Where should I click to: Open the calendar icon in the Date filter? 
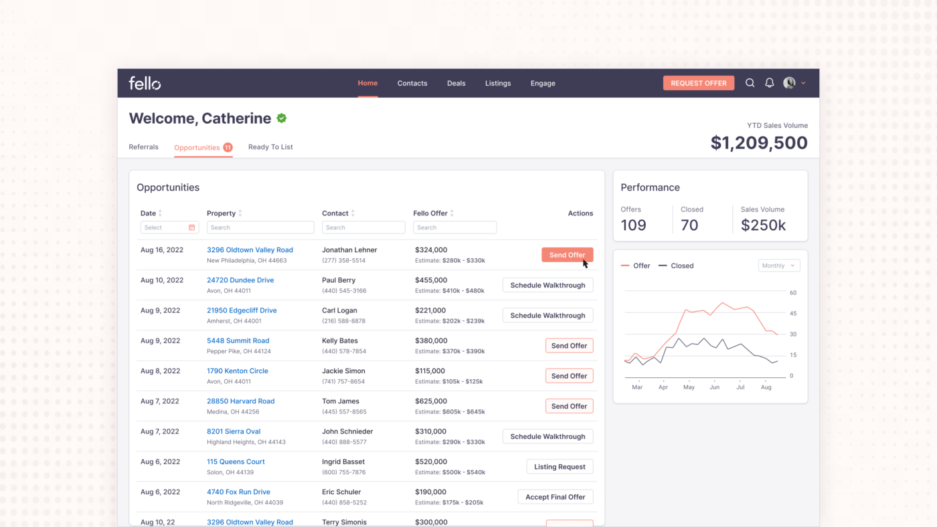pyautogui.click(x=192, y=227)
